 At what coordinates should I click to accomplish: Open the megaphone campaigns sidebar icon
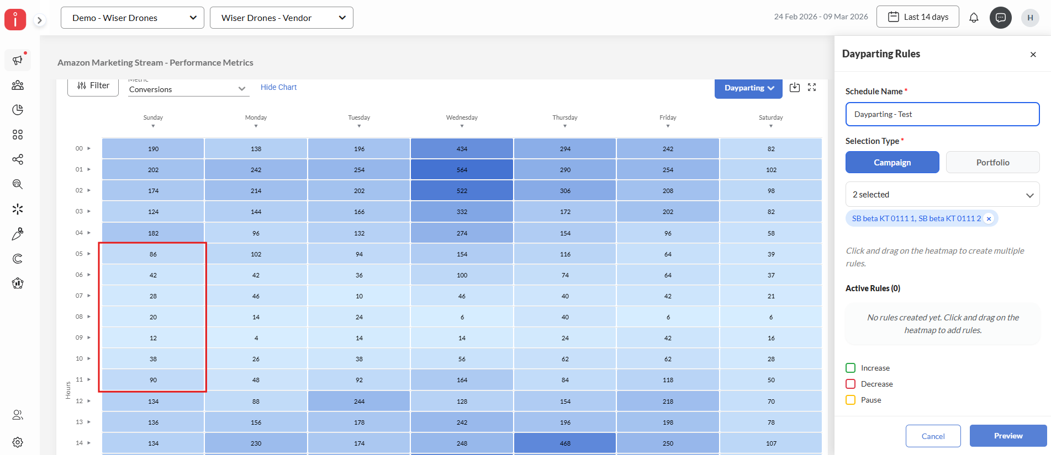tap(18, 60)
